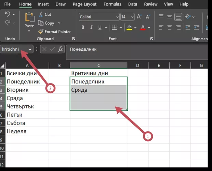Open the kritichni Name Box dropdown
Screen dimensions: 212x171
click(30, 49)
